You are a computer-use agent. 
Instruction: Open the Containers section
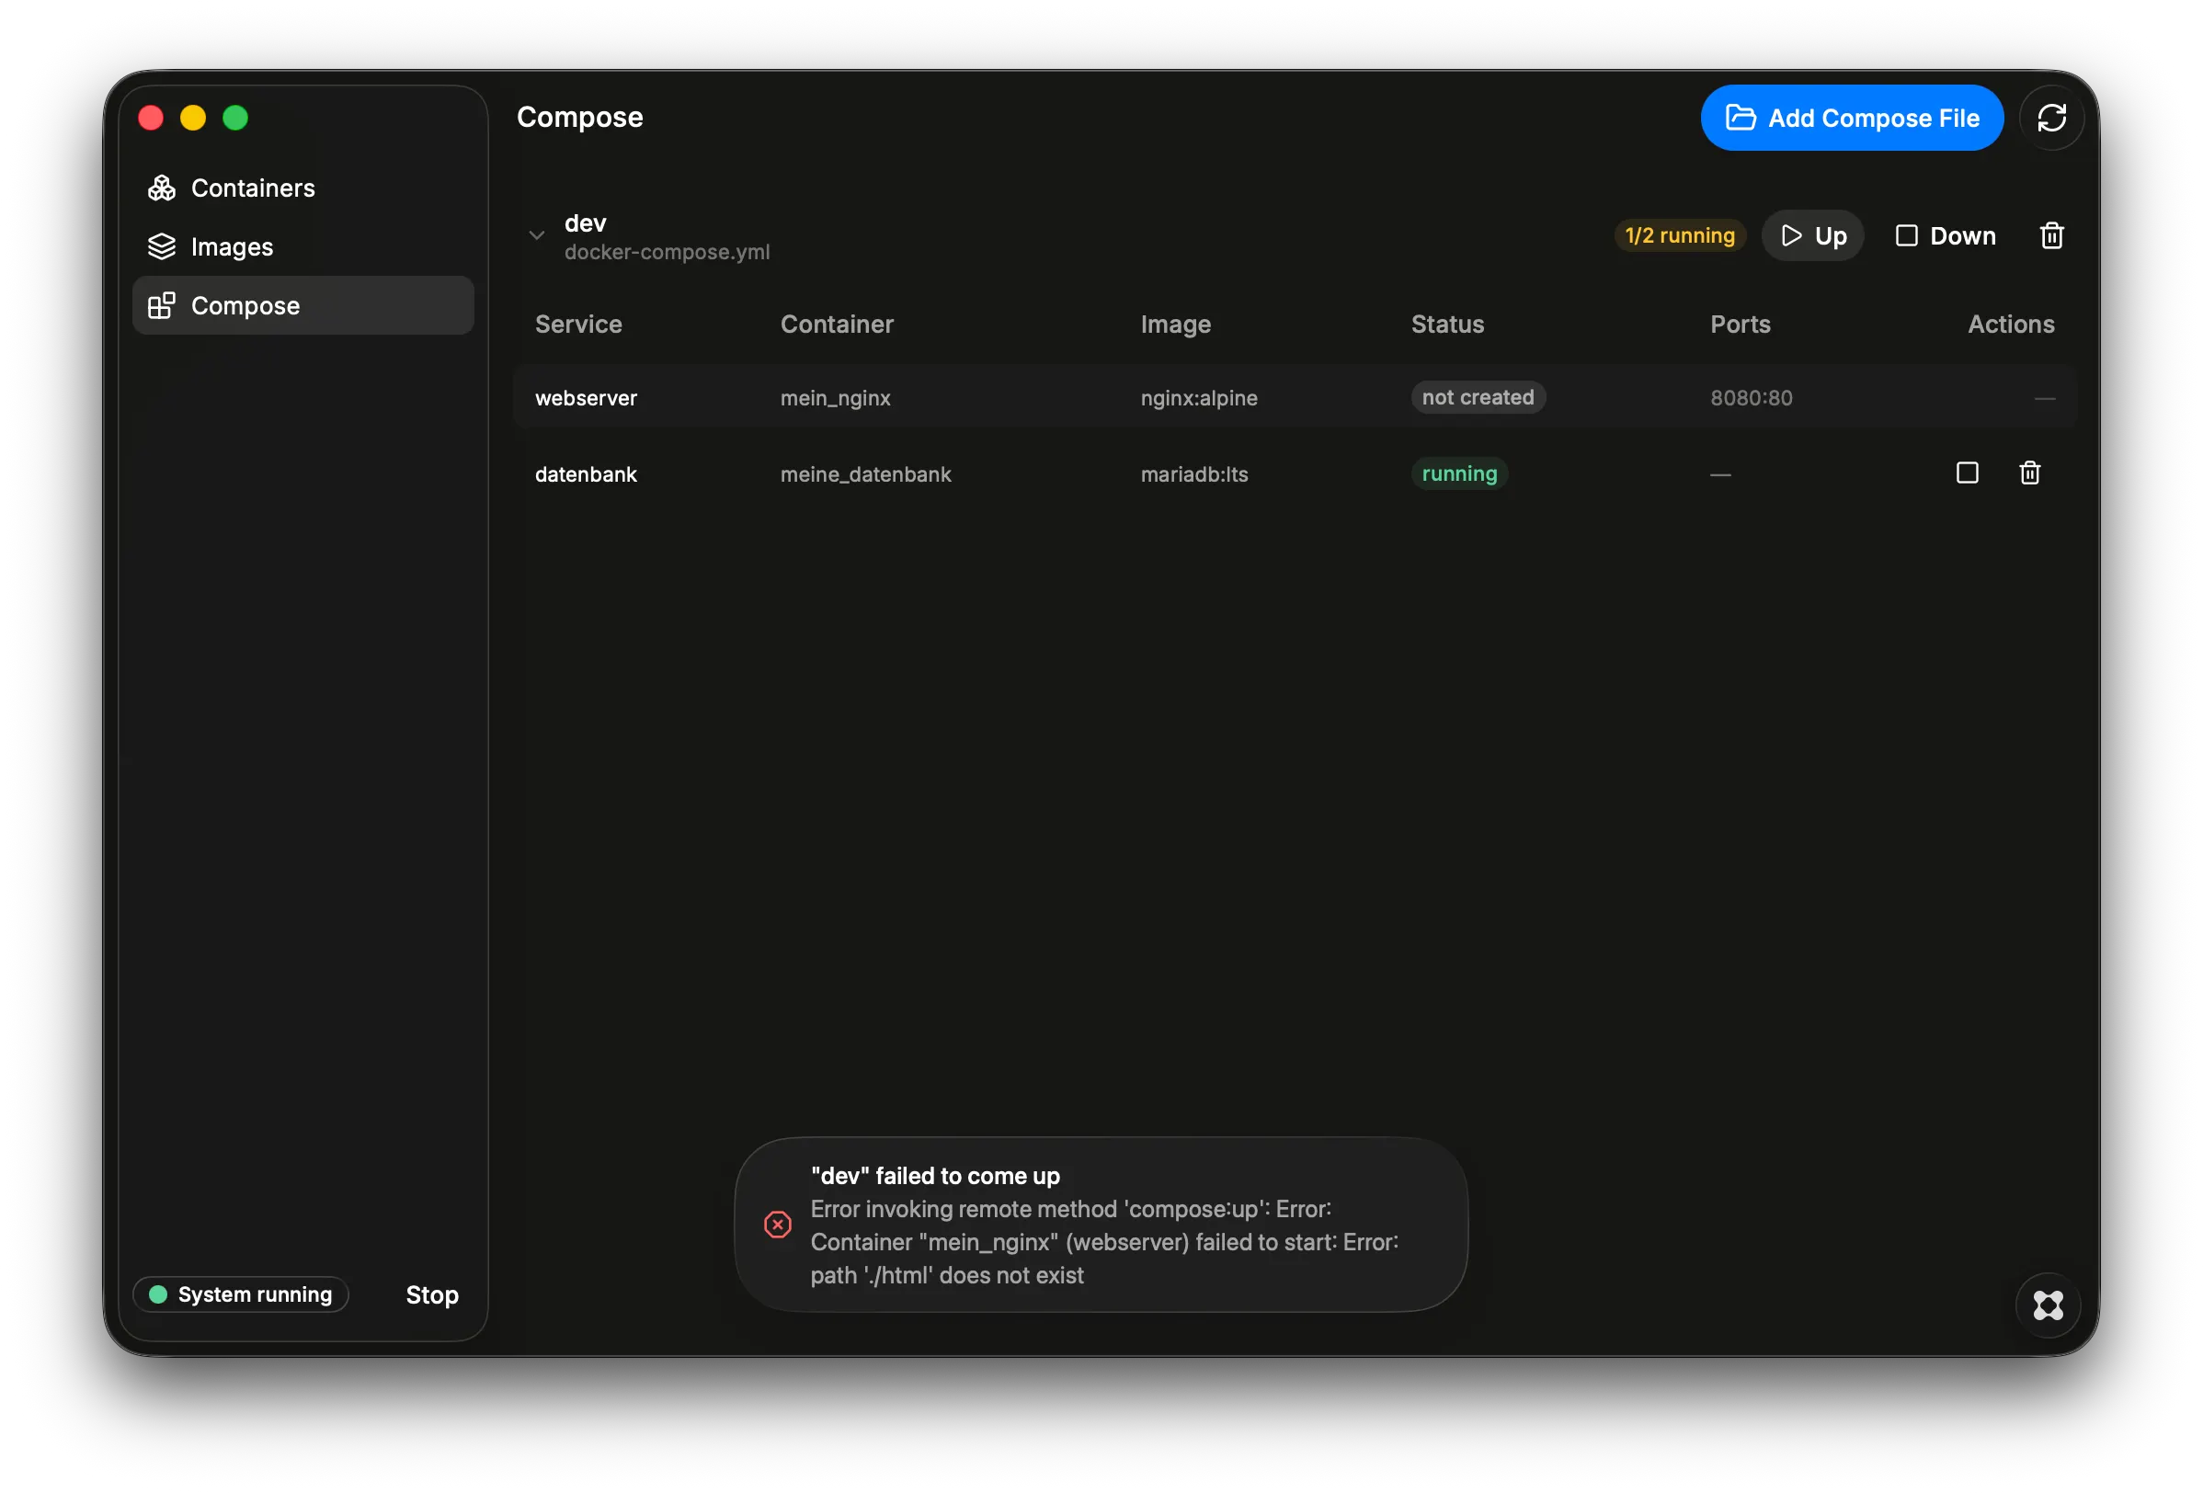[x=302, y=188]
